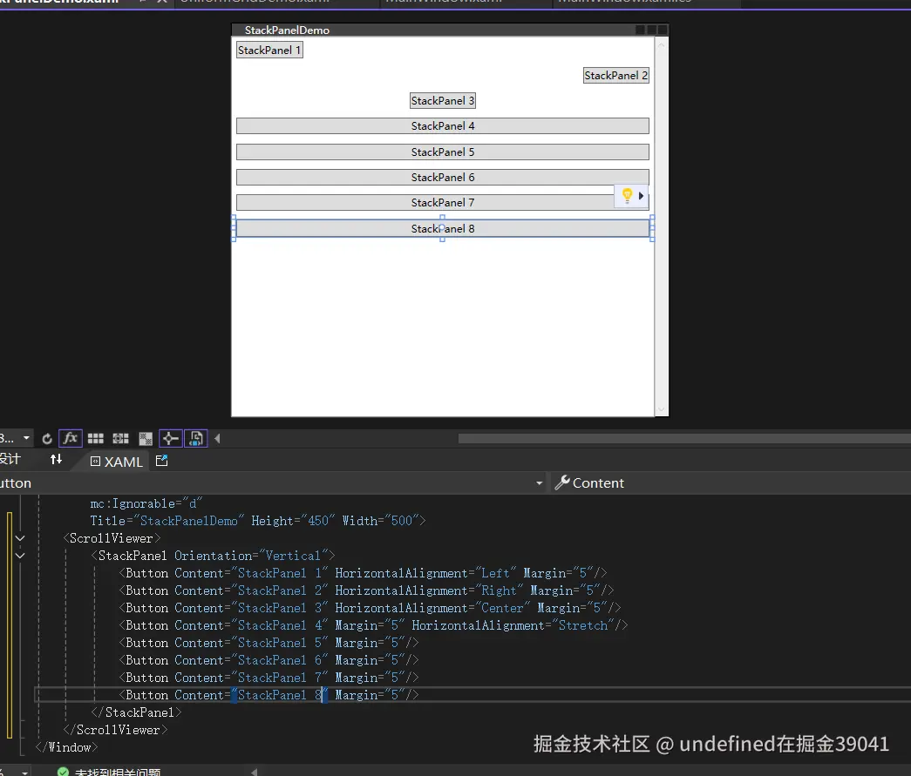Collapse the ScrollViewer code block

tap(20, 538)
